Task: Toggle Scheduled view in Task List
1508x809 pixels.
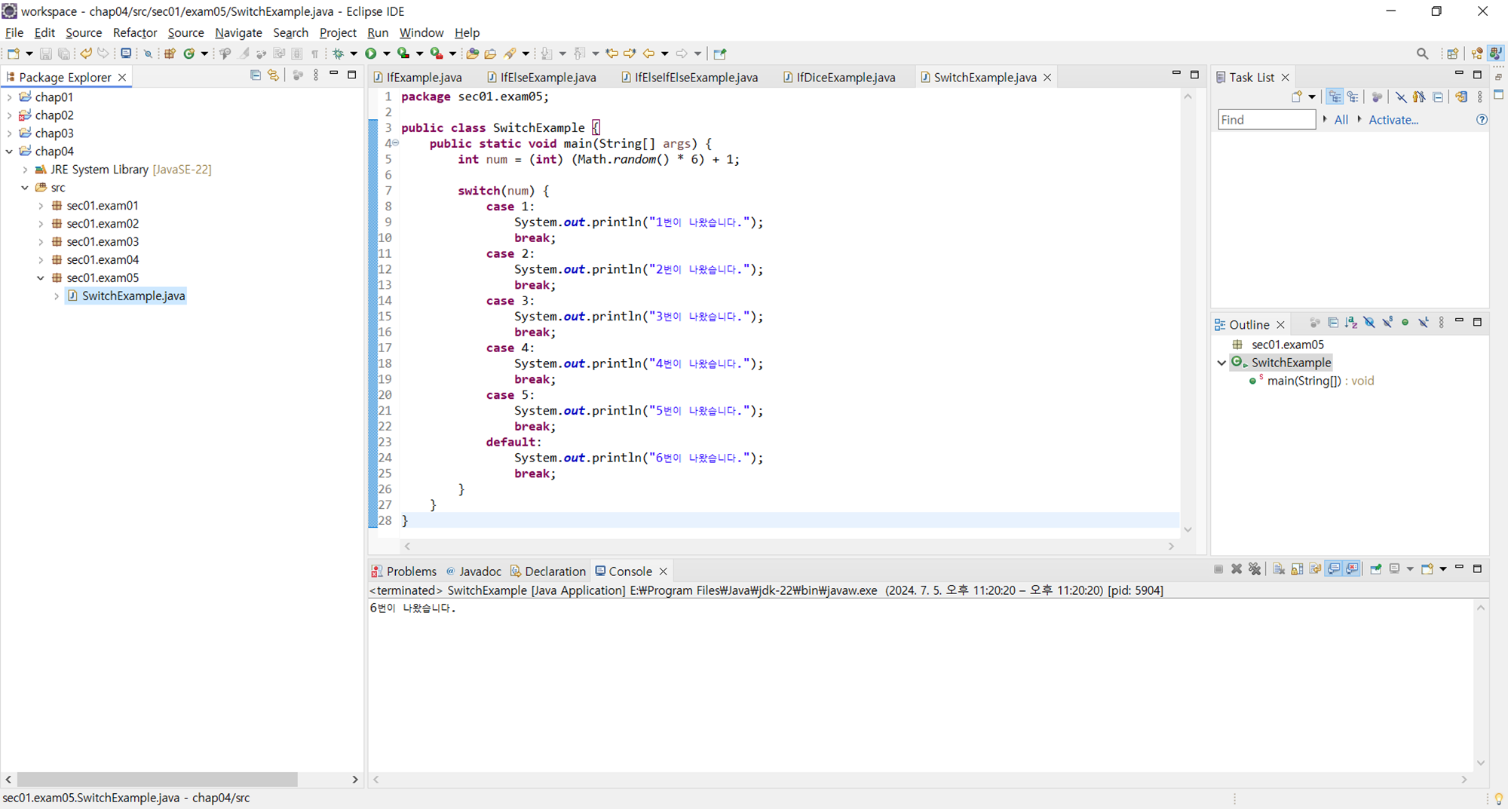Action: point(1353,97)
